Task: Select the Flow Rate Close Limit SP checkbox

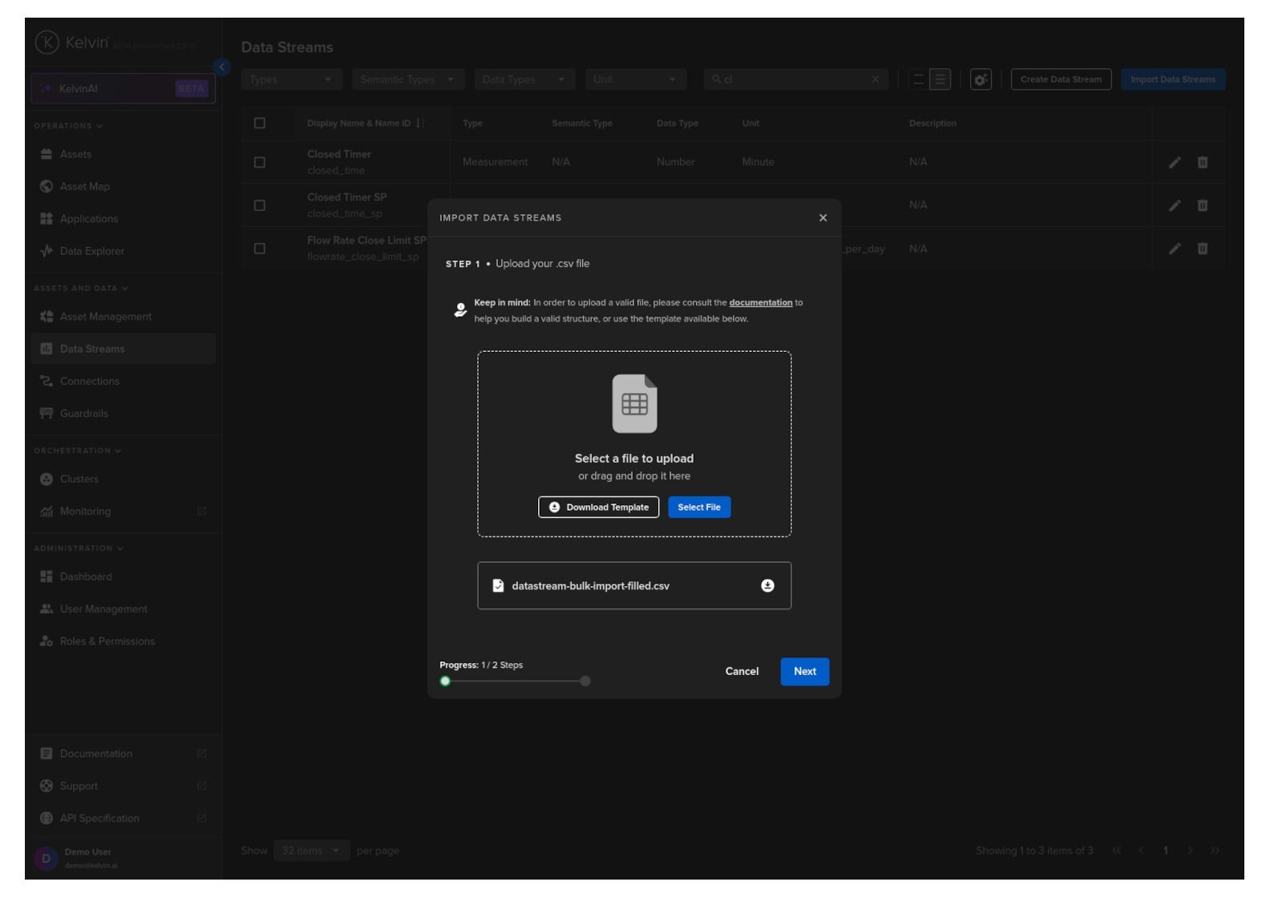Action: pyautogui.click(x=260, y=249)
